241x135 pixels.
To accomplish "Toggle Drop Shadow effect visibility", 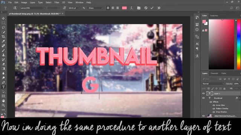I will 214,112.
